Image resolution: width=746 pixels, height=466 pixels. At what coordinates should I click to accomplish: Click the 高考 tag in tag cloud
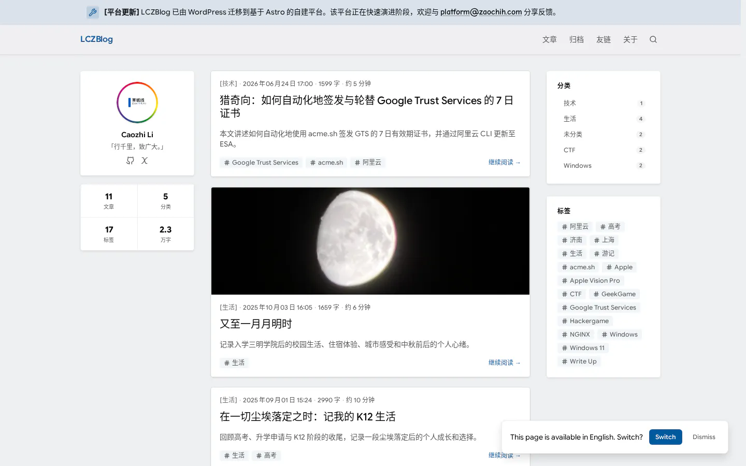(610, 227)
